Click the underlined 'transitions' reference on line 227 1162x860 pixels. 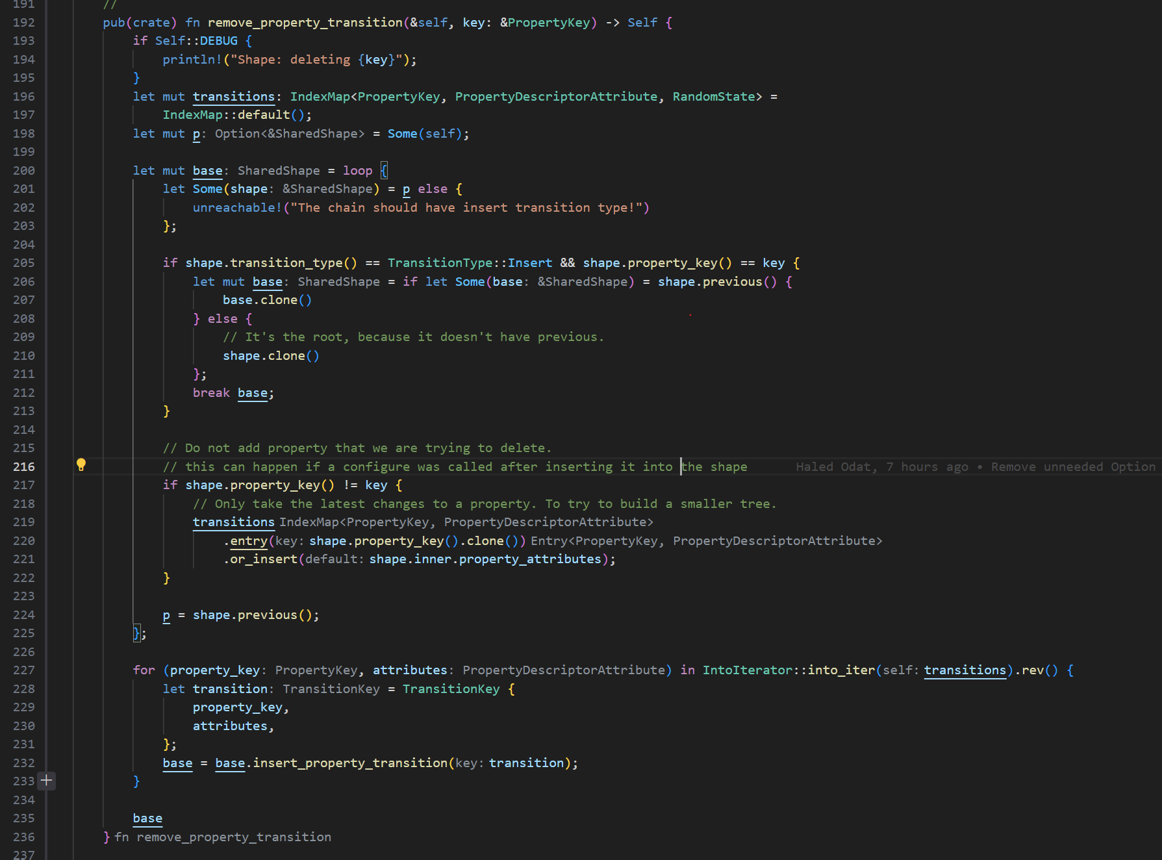point(964,670)
